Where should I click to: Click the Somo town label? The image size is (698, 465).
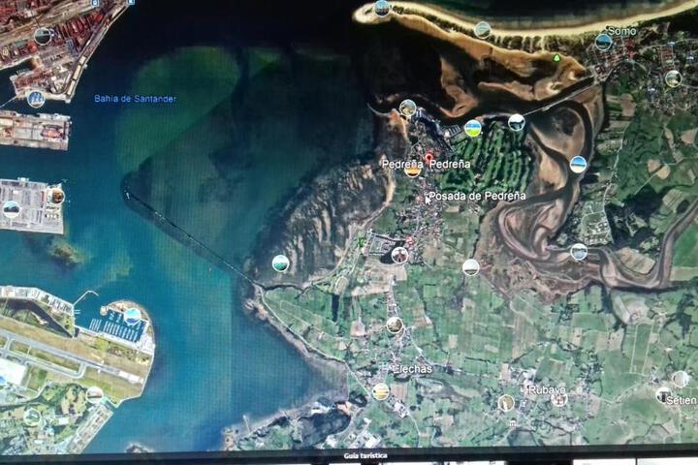621,31
